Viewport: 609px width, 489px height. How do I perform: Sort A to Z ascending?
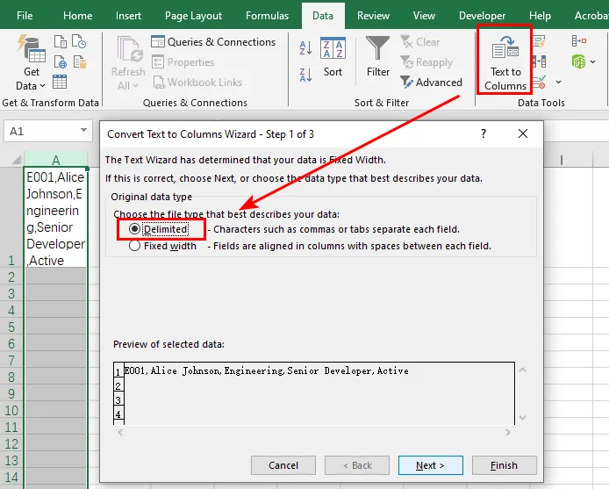(305, 47)
